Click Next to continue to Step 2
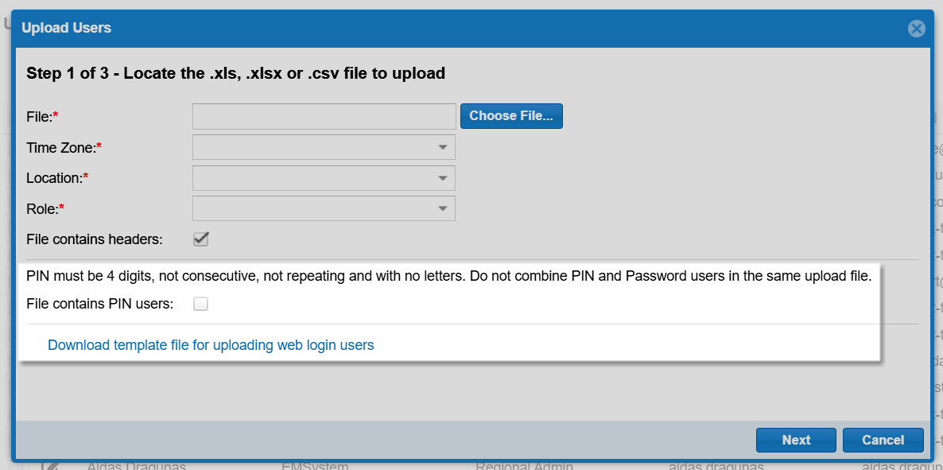 click(796, 440)
